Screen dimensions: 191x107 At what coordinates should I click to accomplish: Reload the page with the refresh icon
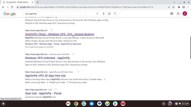pyautogui.click(x=12, y=7)
